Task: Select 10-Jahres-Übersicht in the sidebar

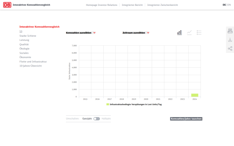Action: 30,66
